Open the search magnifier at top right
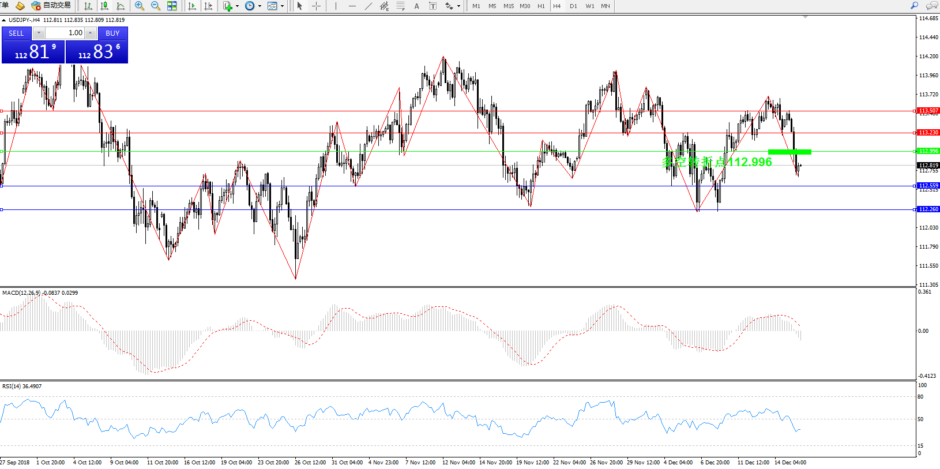Image resolution: width=940 pixels, height=469 pixels. click(914, 6)
